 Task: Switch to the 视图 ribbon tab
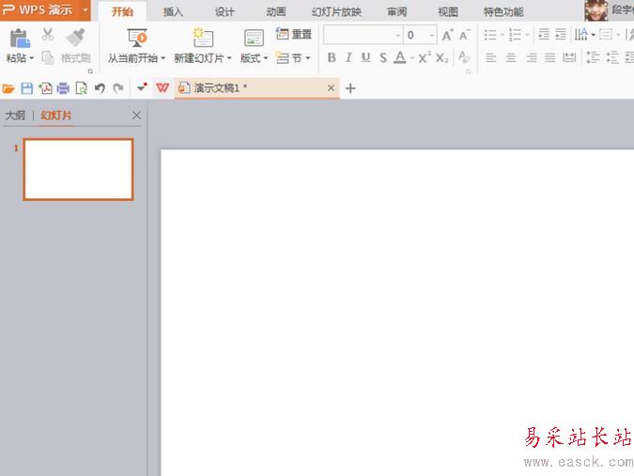coord(448,11)
